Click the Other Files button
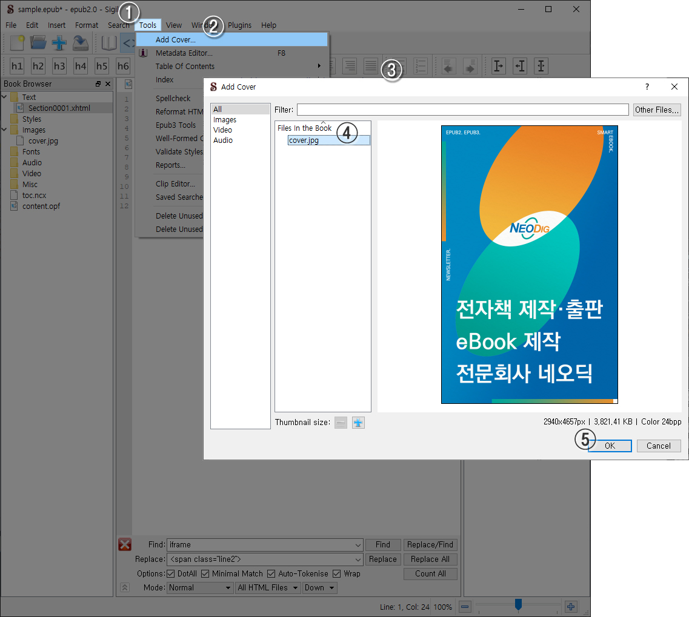689x617 pixels. pos(657,110)
